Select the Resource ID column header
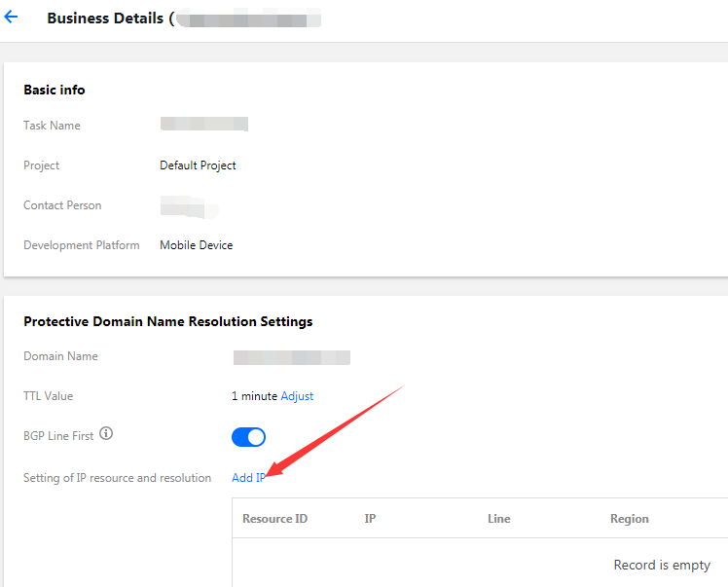 coord(274,519)
